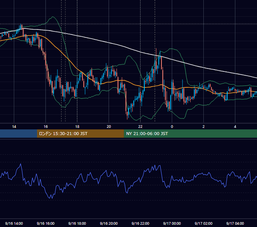Click the 9/16 16:00 time label
Screen dimensions: 257x227
(x=46, y=223)
